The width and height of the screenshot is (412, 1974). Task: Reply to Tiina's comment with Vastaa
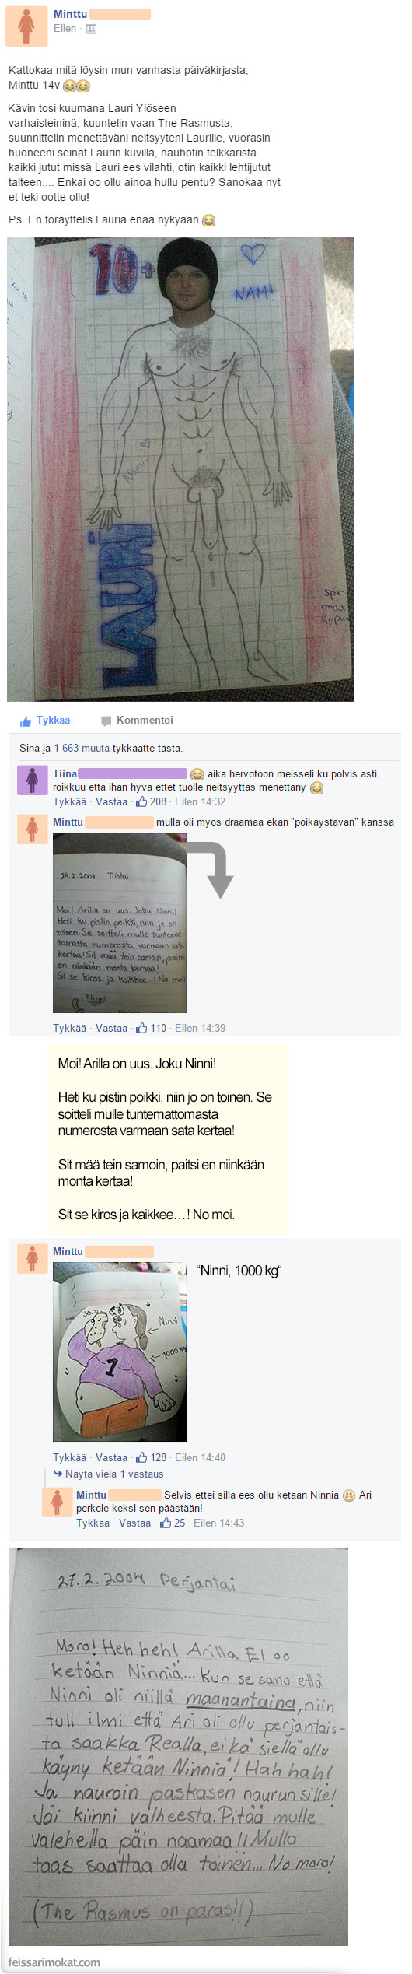point(111,801)
